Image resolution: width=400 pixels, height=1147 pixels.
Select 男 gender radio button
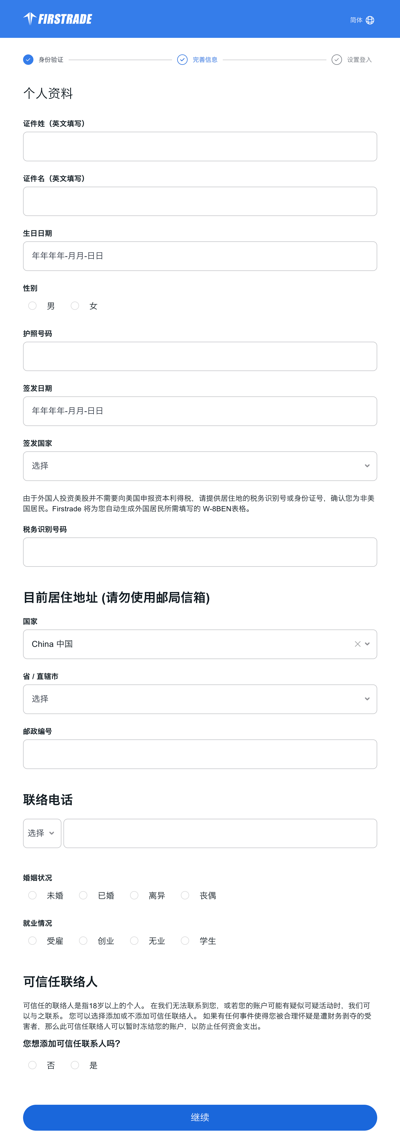click(32, 306)
